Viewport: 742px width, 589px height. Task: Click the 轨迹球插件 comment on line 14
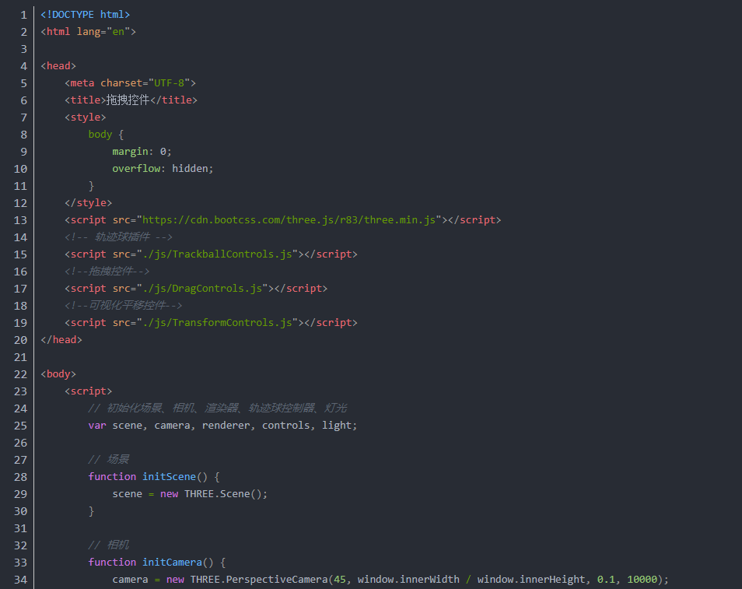pos(118,237)
